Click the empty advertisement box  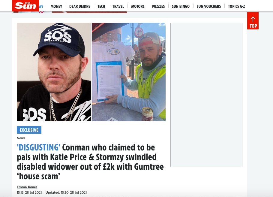point(206,95)
